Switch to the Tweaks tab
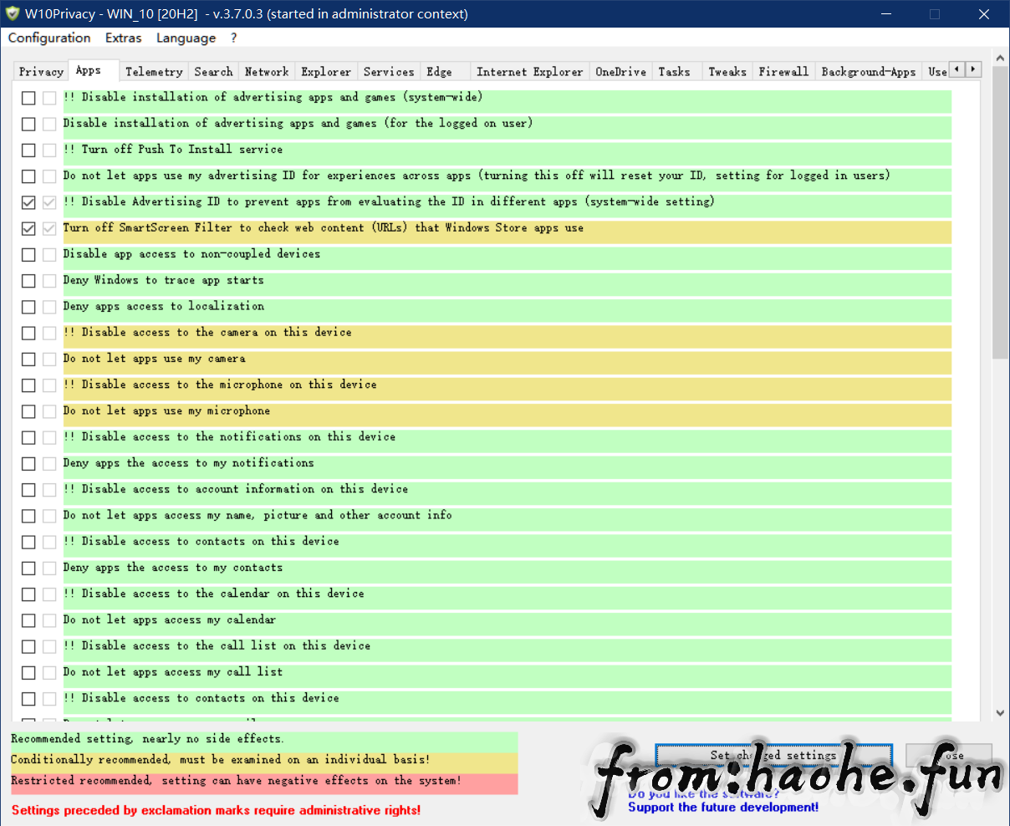Image resolution: width=1010 pixels, height=826 pixels. pos(727,72)
